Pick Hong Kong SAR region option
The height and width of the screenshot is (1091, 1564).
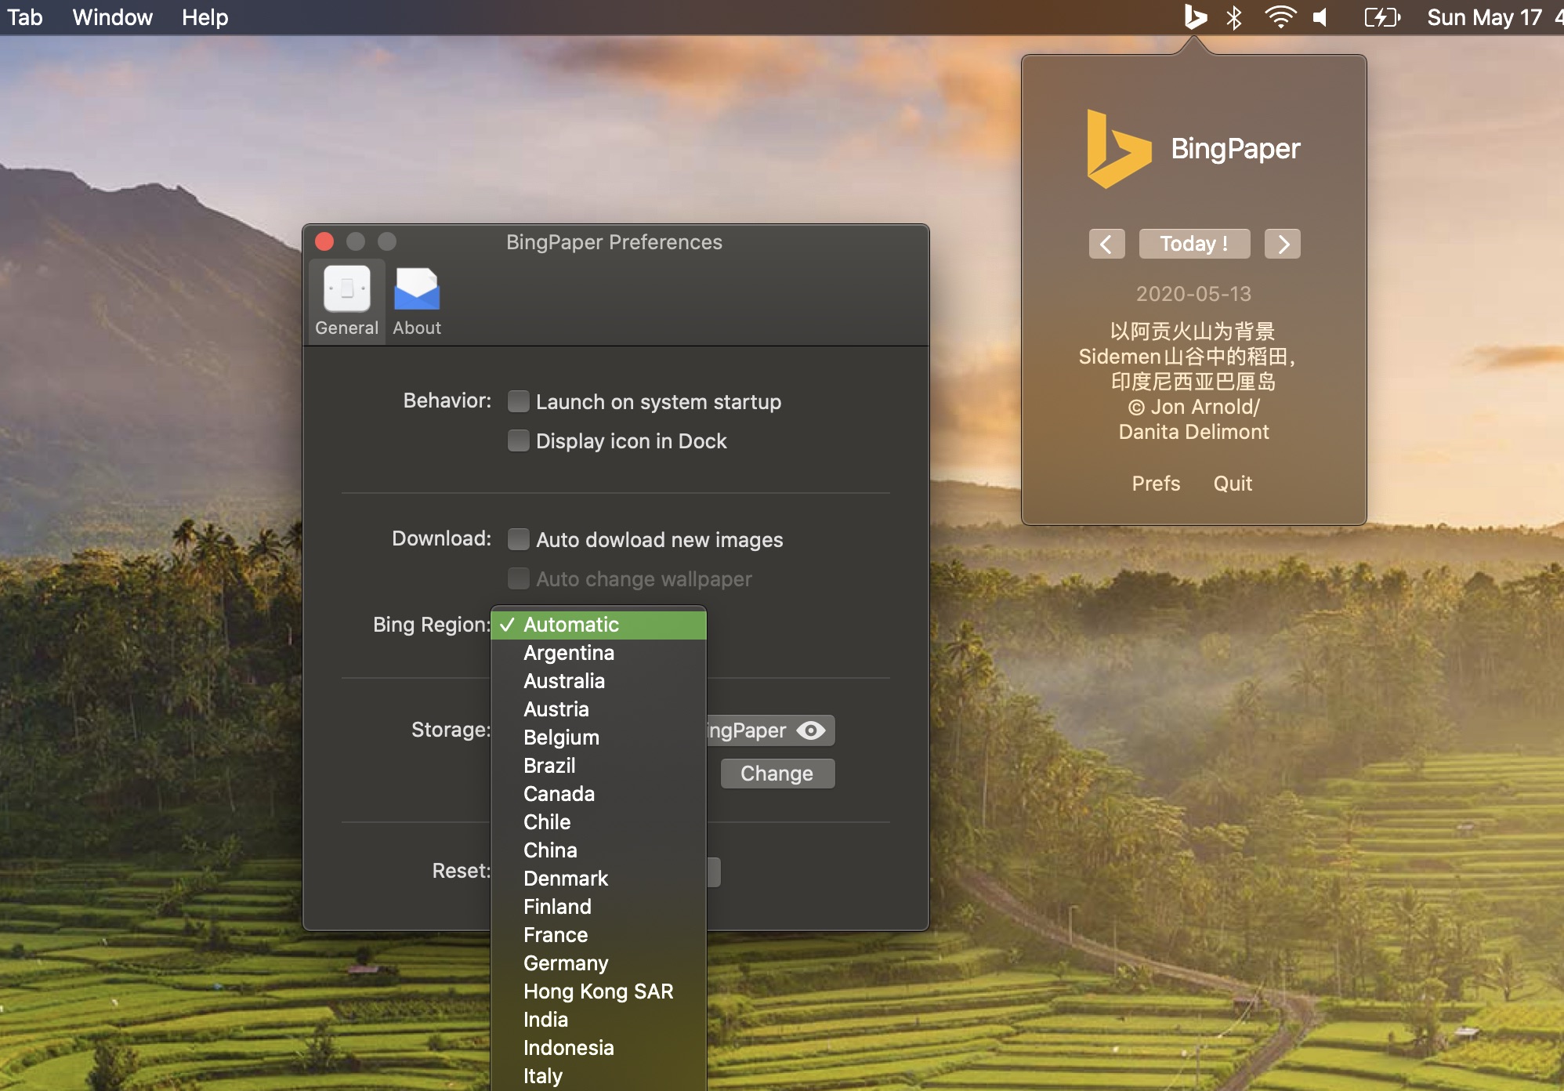(598, 991)
